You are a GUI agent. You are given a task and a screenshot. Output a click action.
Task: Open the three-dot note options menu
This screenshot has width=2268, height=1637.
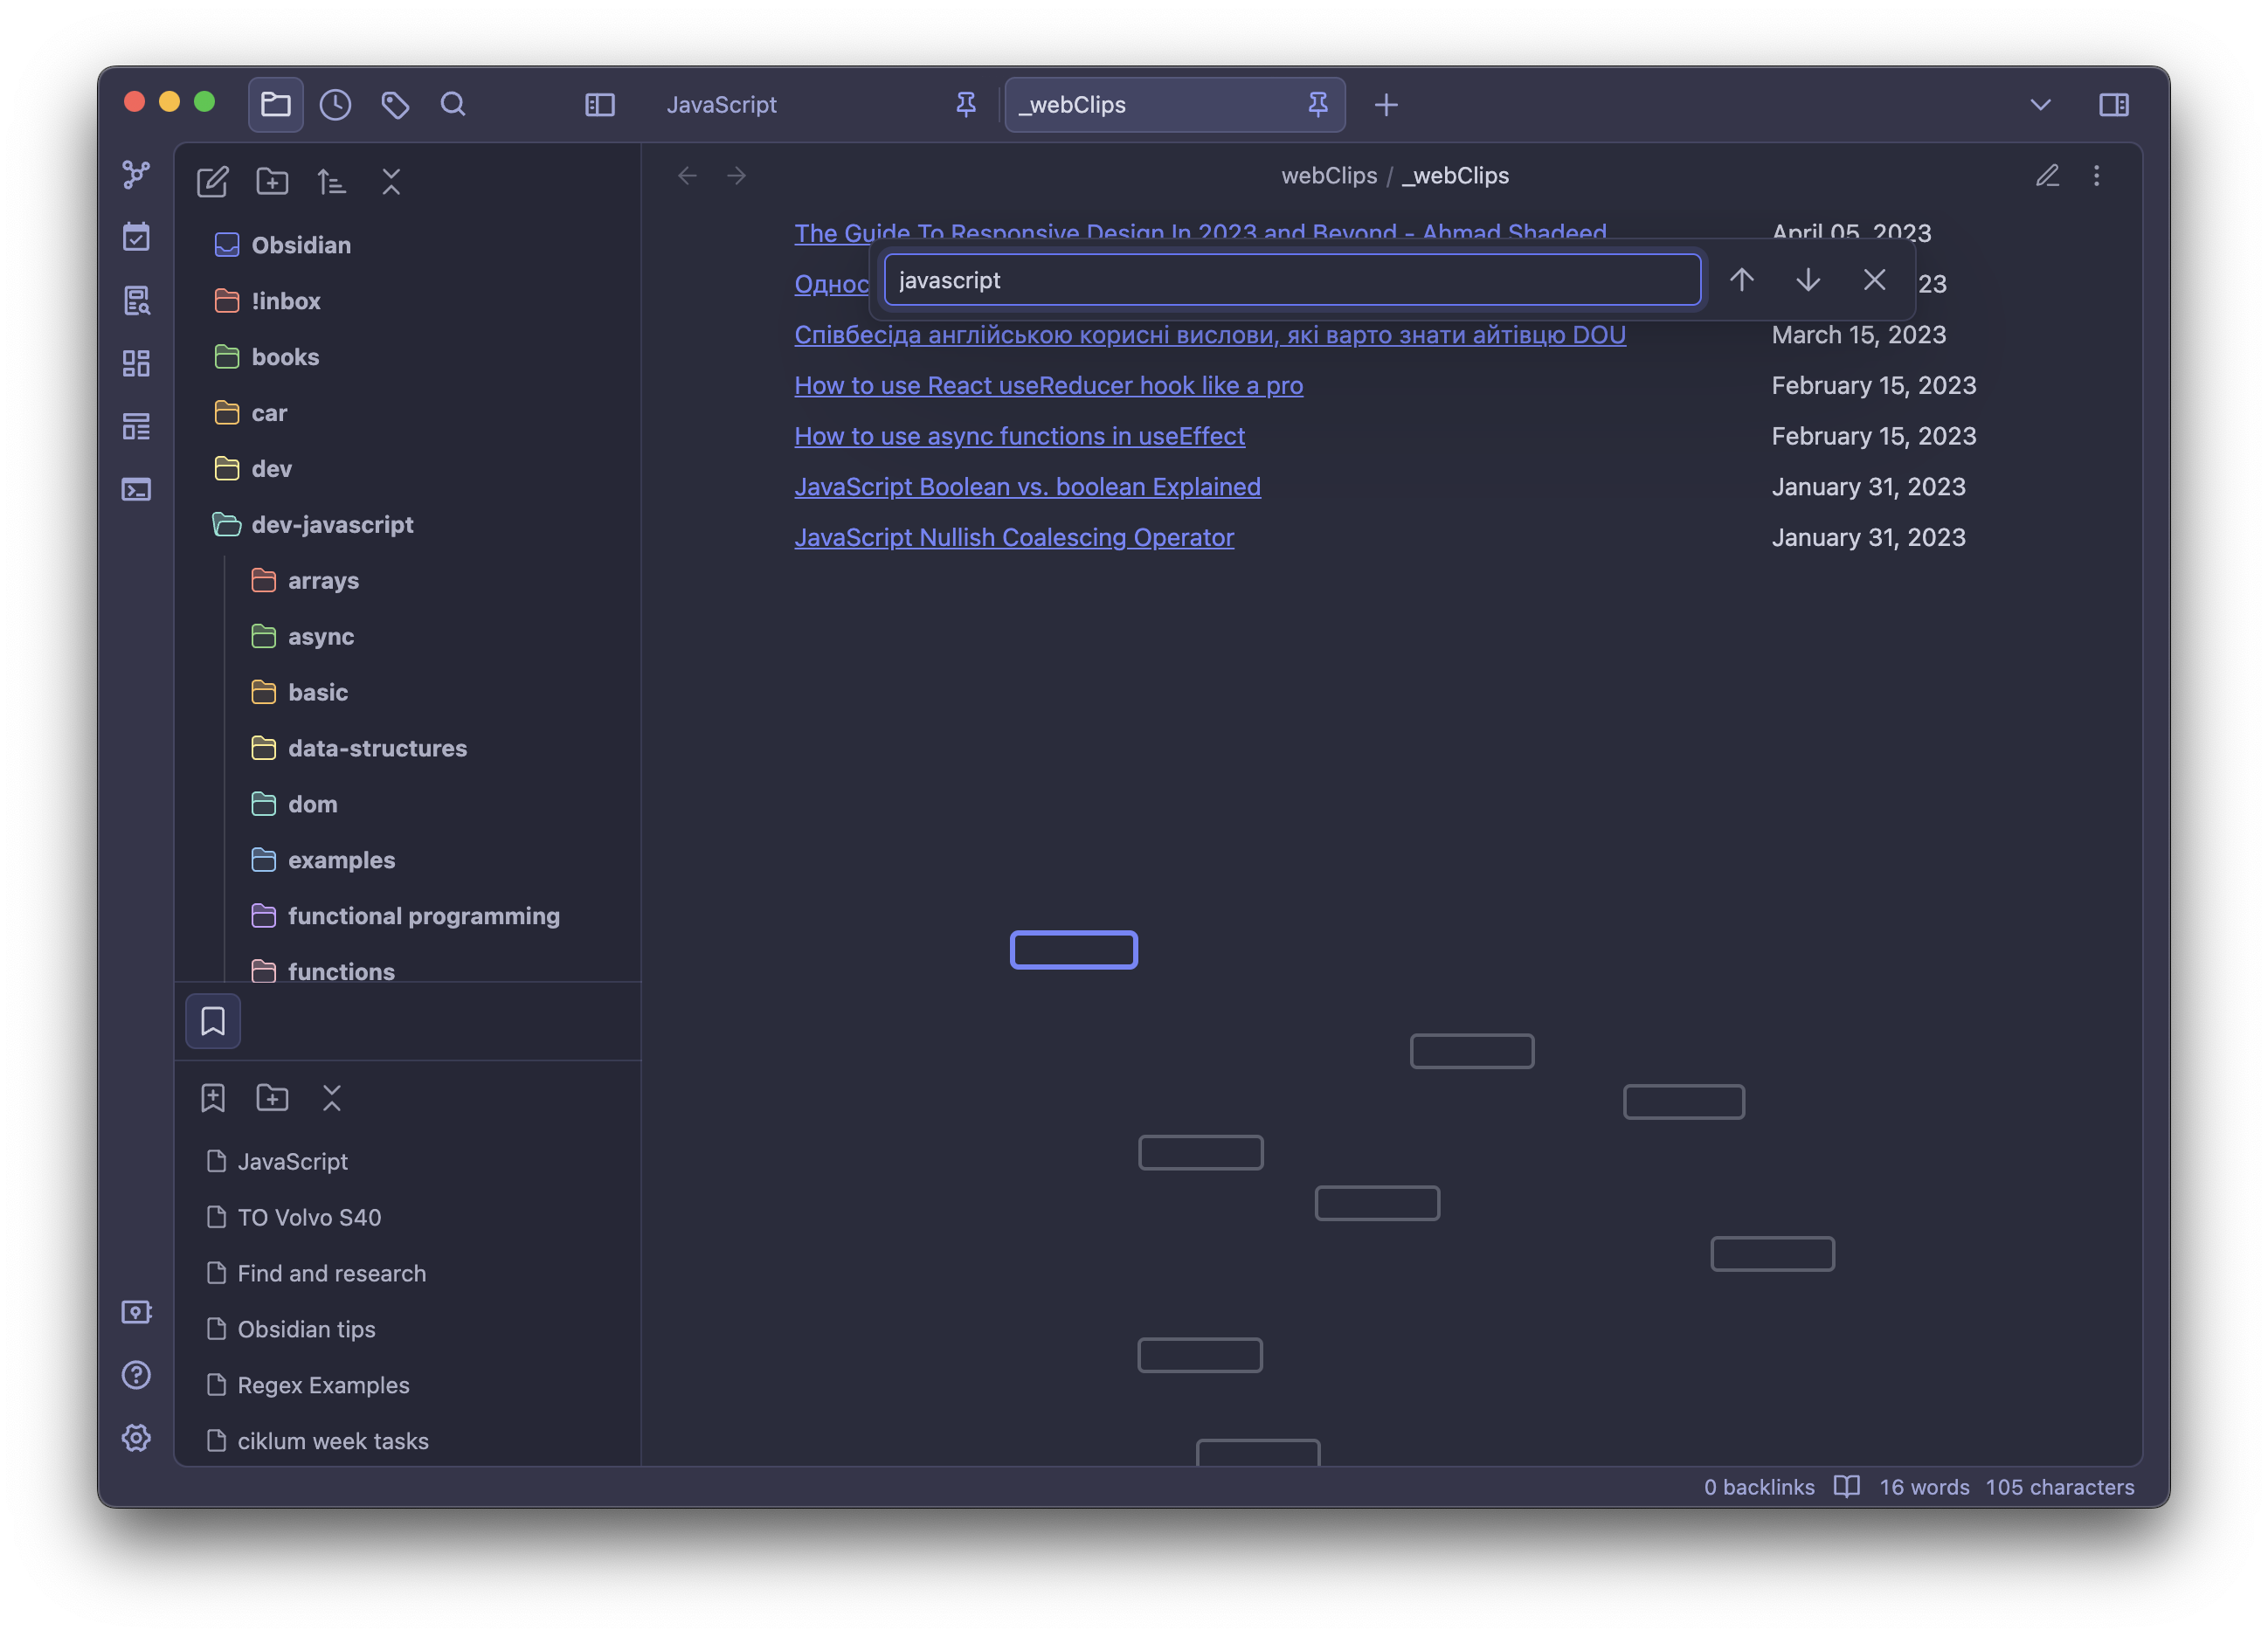tap(2097, 176)
